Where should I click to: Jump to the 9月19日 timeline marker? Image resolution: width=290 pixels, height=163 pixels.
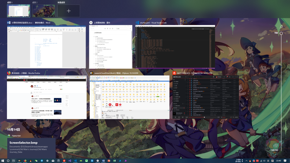(x=275, y=150)
